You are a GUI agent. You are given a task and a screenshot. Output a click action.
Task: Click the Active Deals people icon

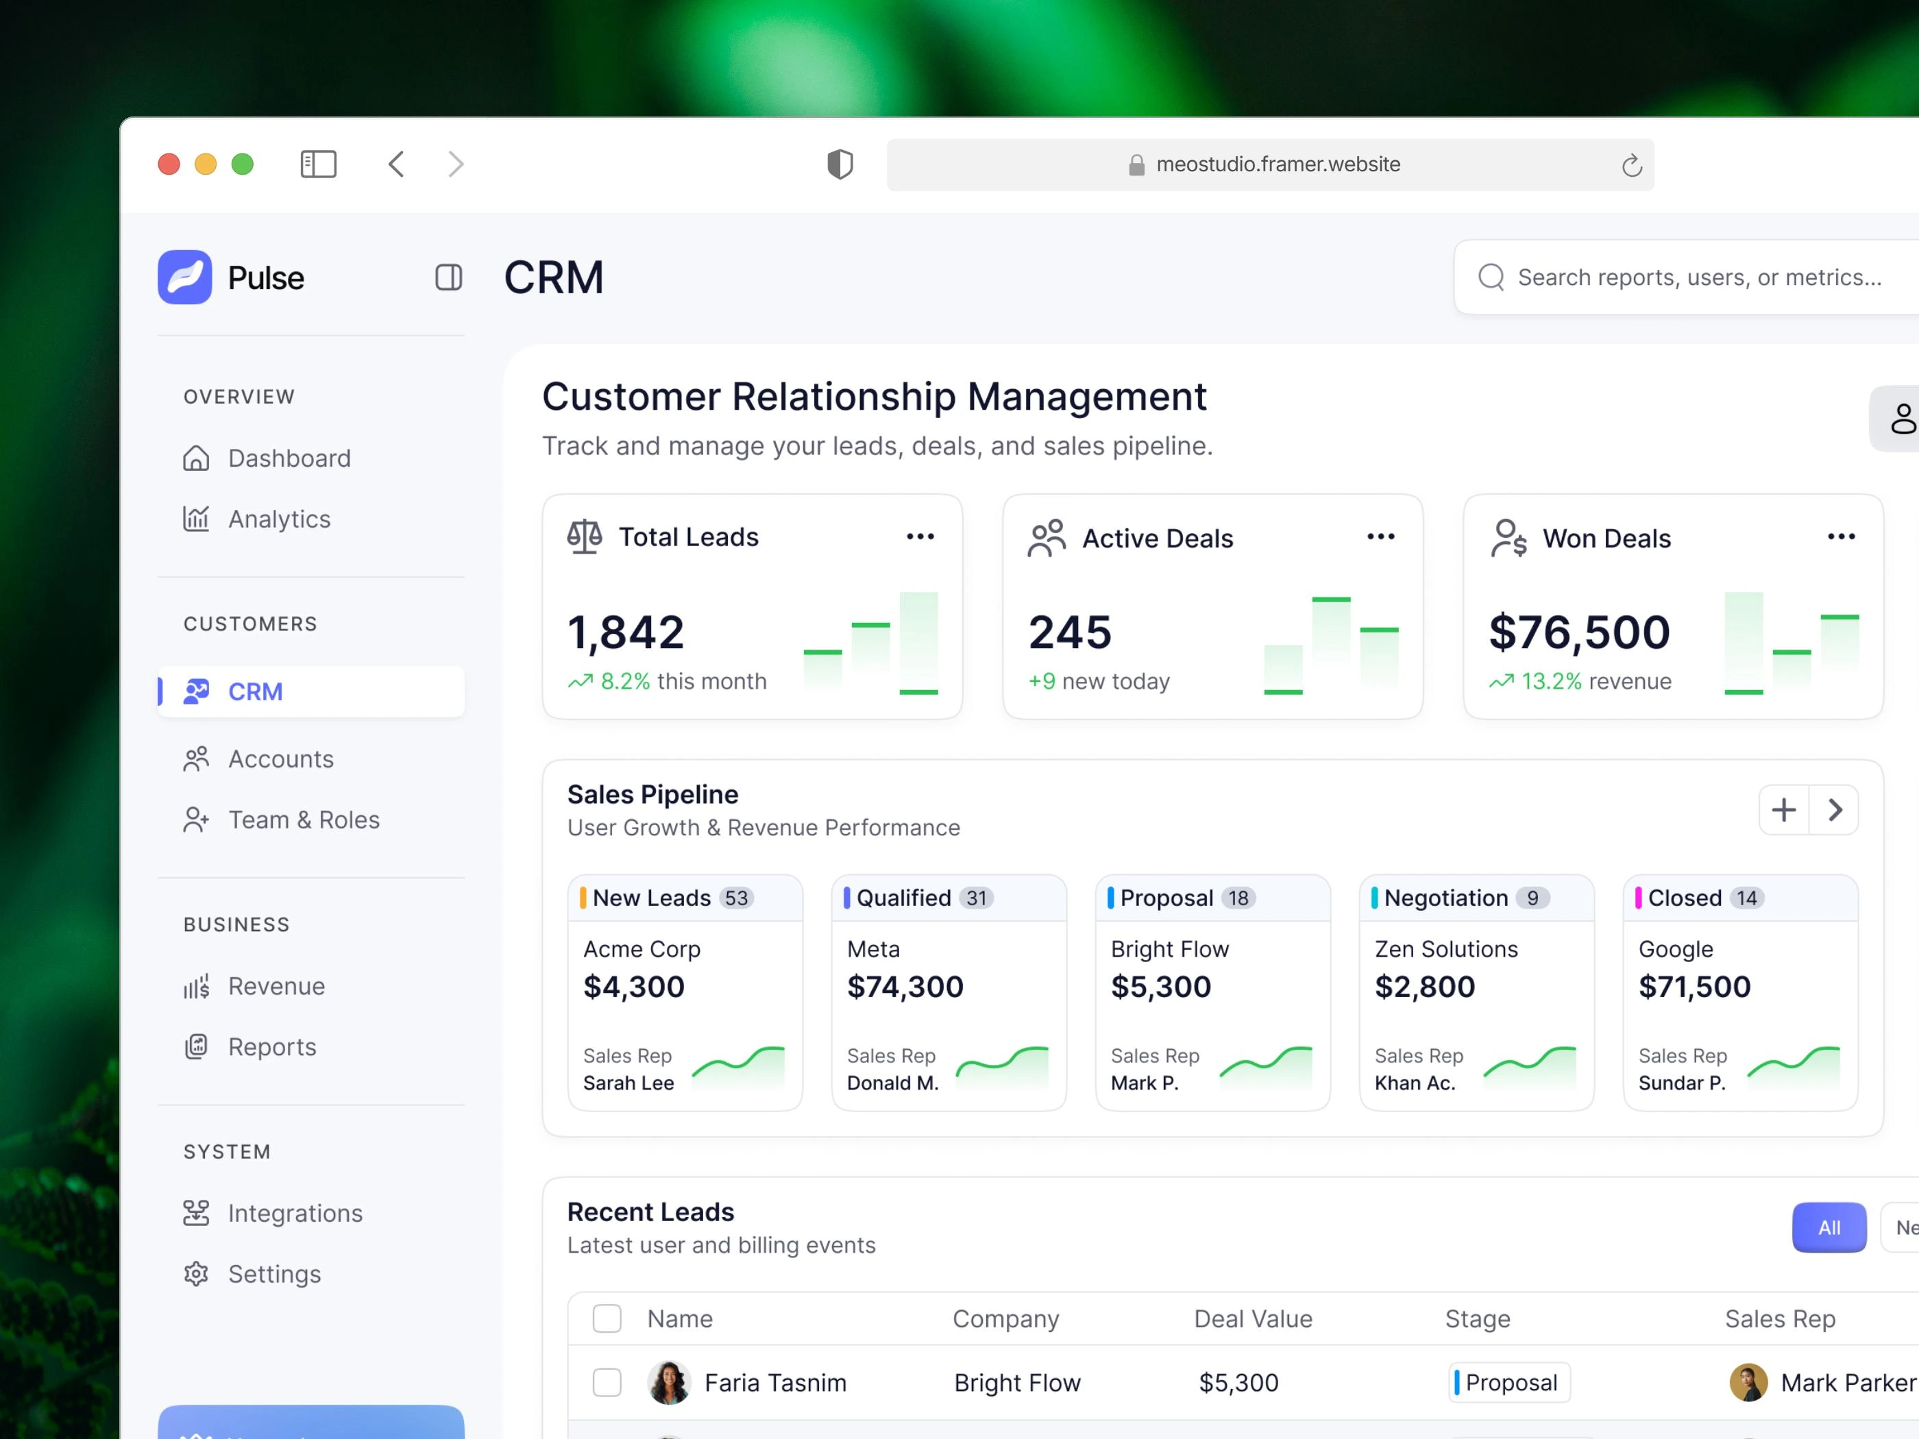pyautogui.click(x=1047, y=538)
